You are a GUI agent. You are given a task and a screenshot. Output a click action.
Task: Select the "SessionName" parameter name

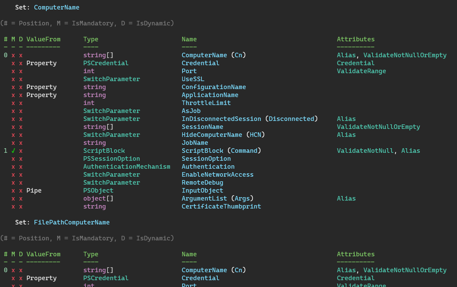pyautogui.click(x=203, y=127)
